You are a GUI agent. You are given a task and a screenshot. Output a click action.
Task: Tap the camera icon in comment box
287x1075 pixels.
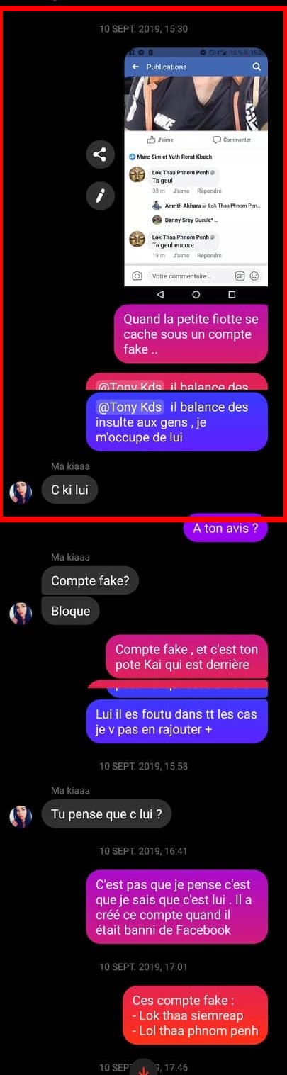coord(137,276)
